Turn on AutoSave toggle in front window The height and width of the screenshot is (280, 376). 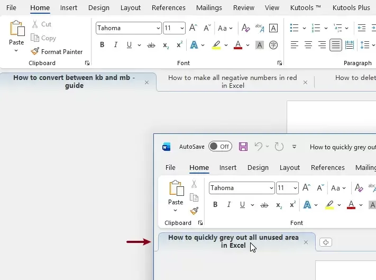220,147
